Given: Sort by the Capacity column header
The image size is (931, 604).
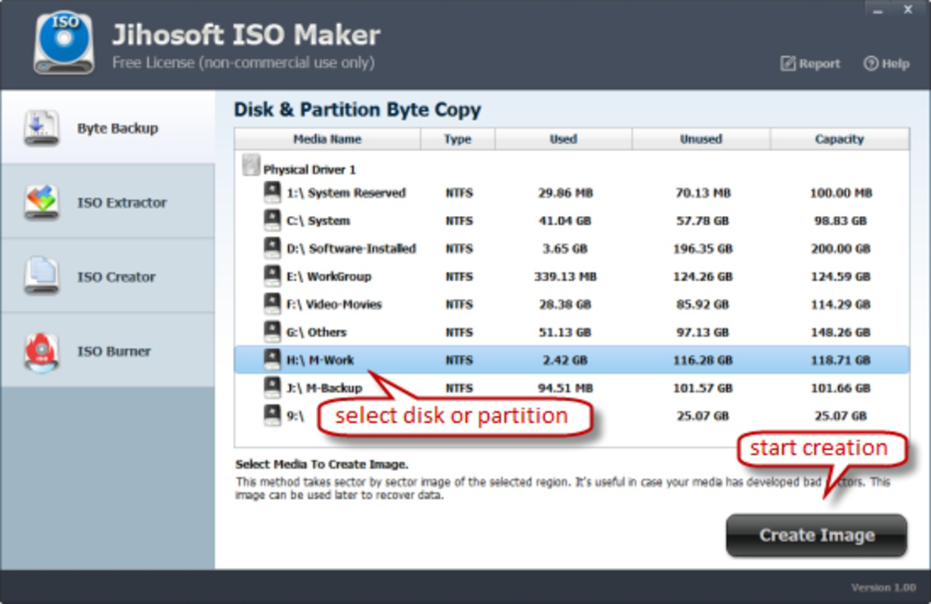Looking at the screenshot, I should click(840, 139).
